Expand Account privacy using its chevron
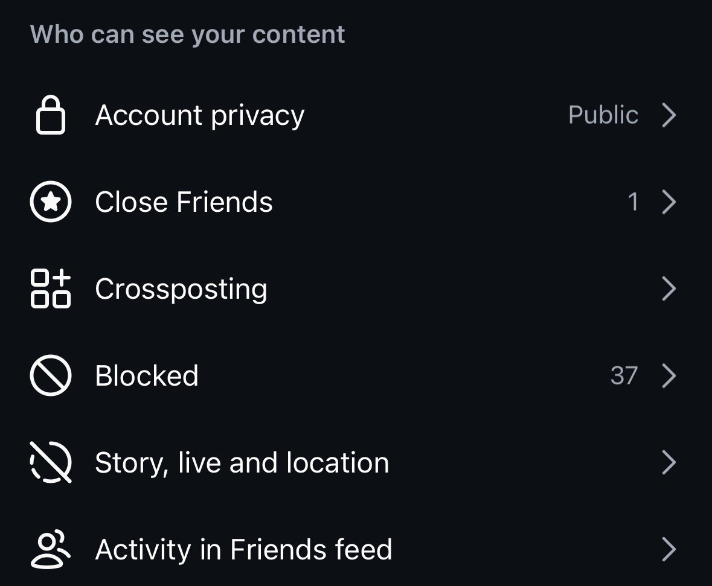Viewport: 712px width, 586px height. 669,115
